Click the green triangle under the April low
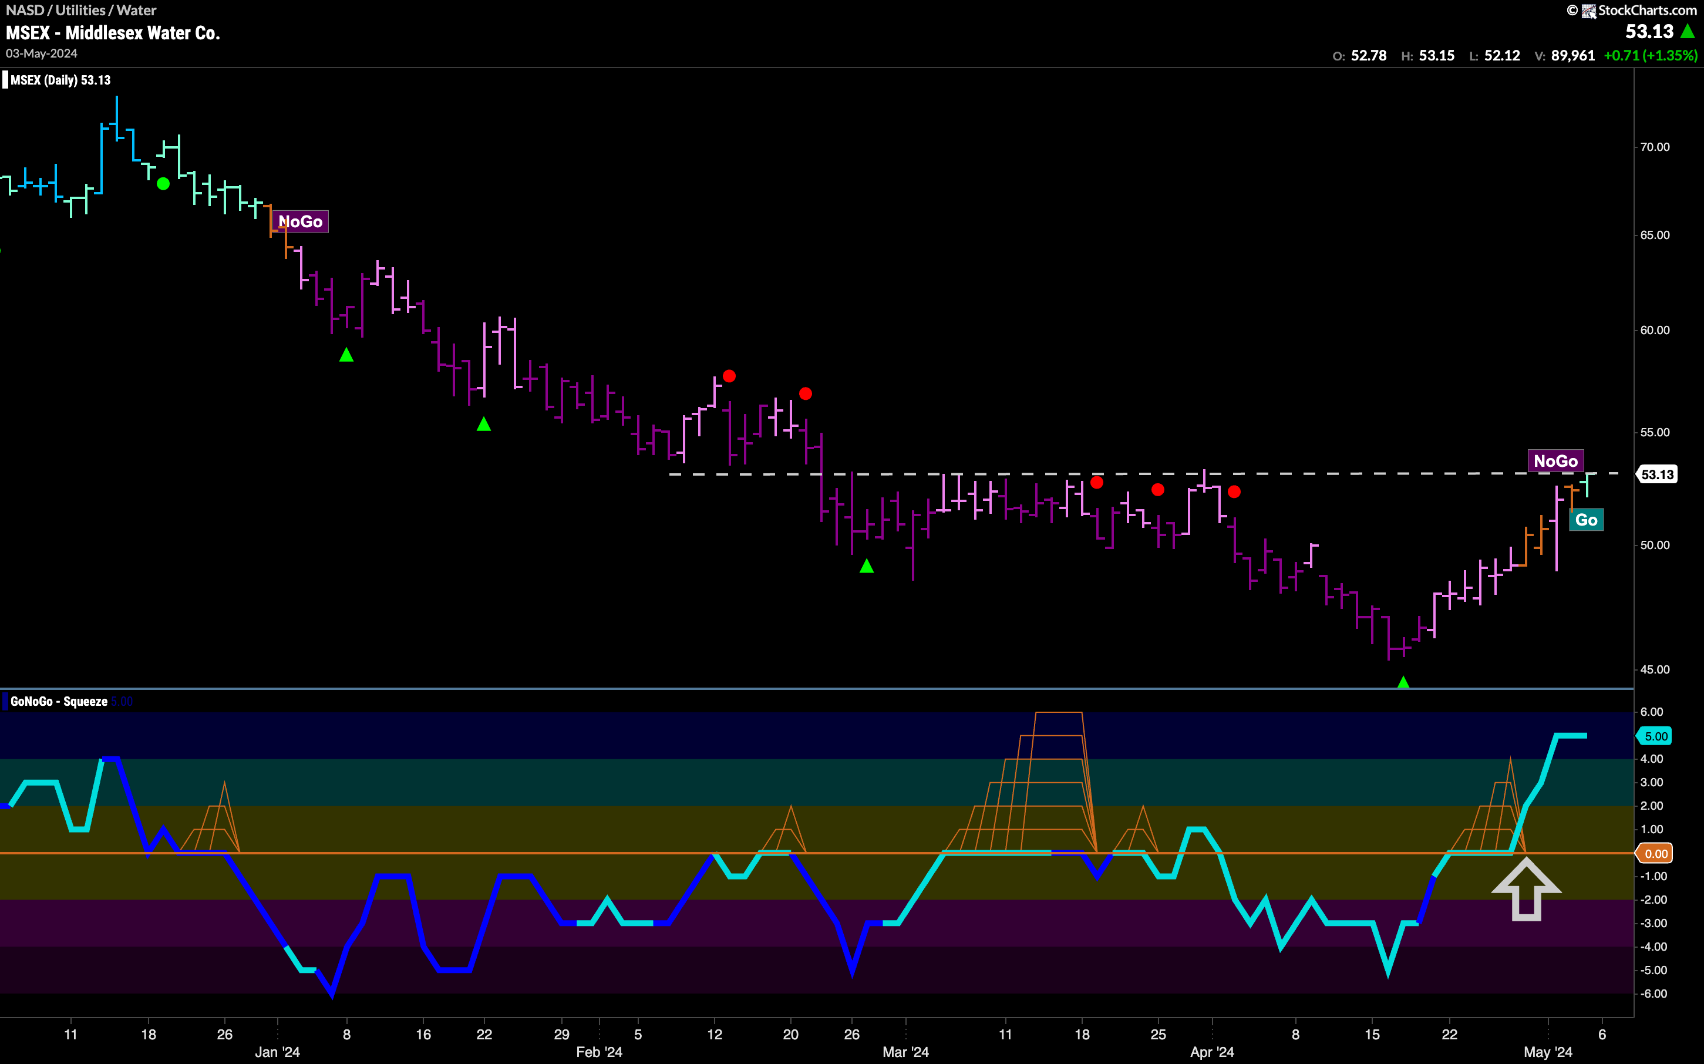This screenshot has width=1704, height=1064. pyautogui.click(x=1403, y=682)
